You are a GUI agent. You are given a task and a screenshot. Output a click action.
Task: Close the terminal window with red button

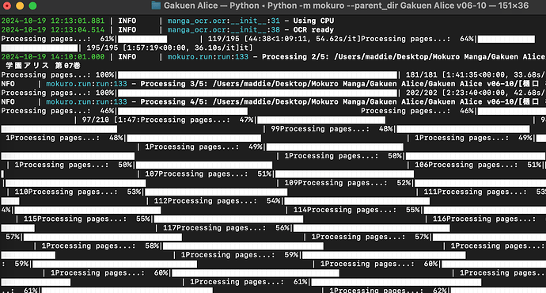[7, 6]
